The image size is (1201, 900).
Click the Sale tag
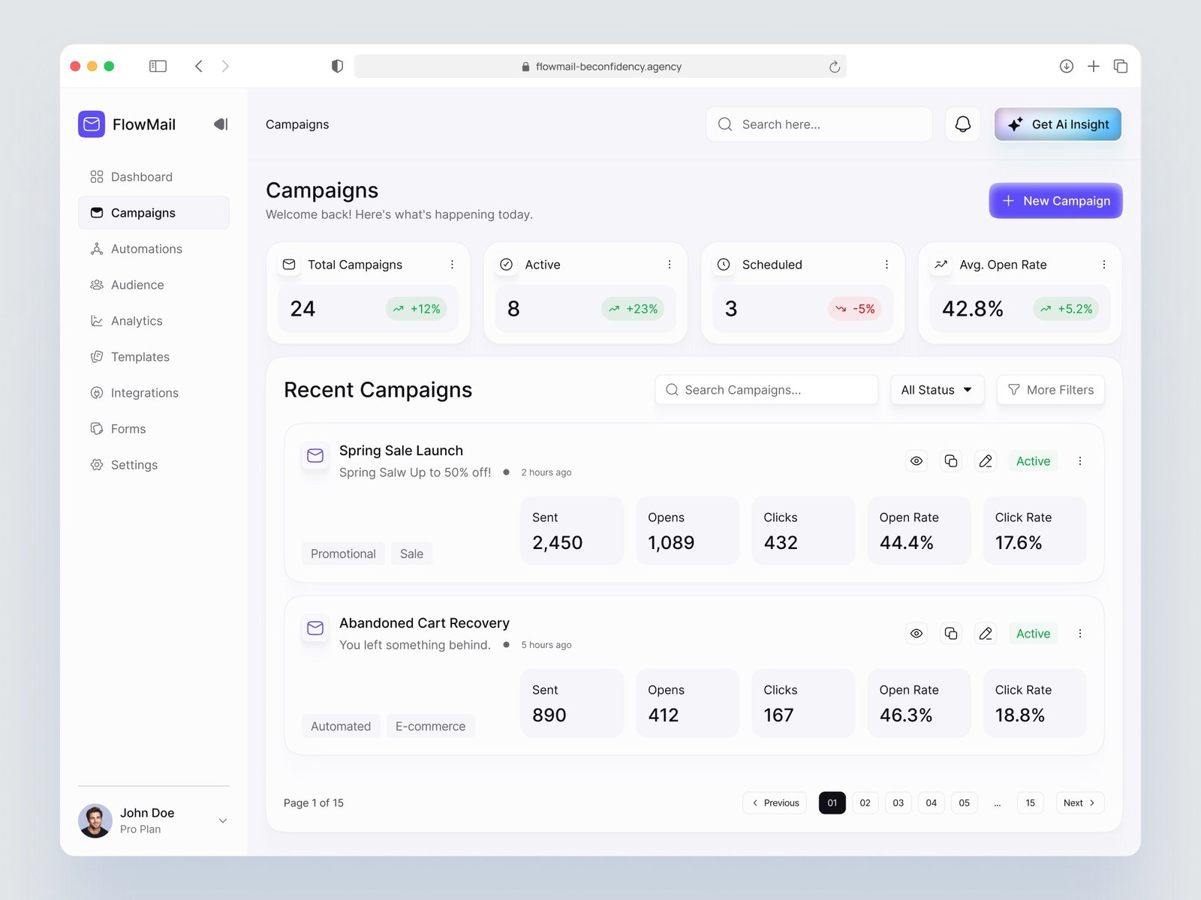click(x=411, y=553)
